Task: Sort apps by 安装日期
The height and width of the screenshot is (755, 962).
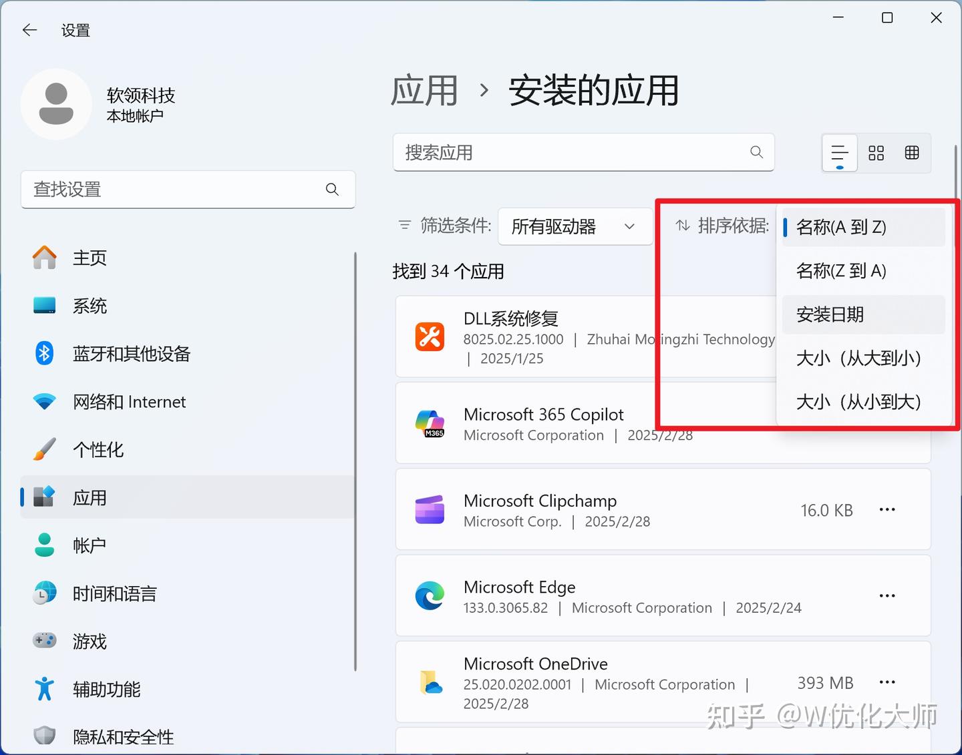Action: point(863,314)
